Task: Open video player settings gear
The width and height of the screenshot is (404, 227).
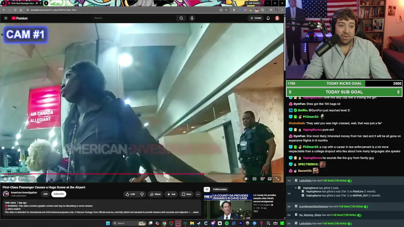Action: (x=262, y=179)
